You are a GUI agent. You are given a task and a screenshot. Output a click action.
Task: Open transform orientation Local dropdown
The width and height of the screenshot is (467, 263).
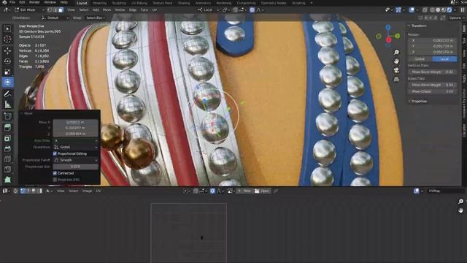[208, 9]
